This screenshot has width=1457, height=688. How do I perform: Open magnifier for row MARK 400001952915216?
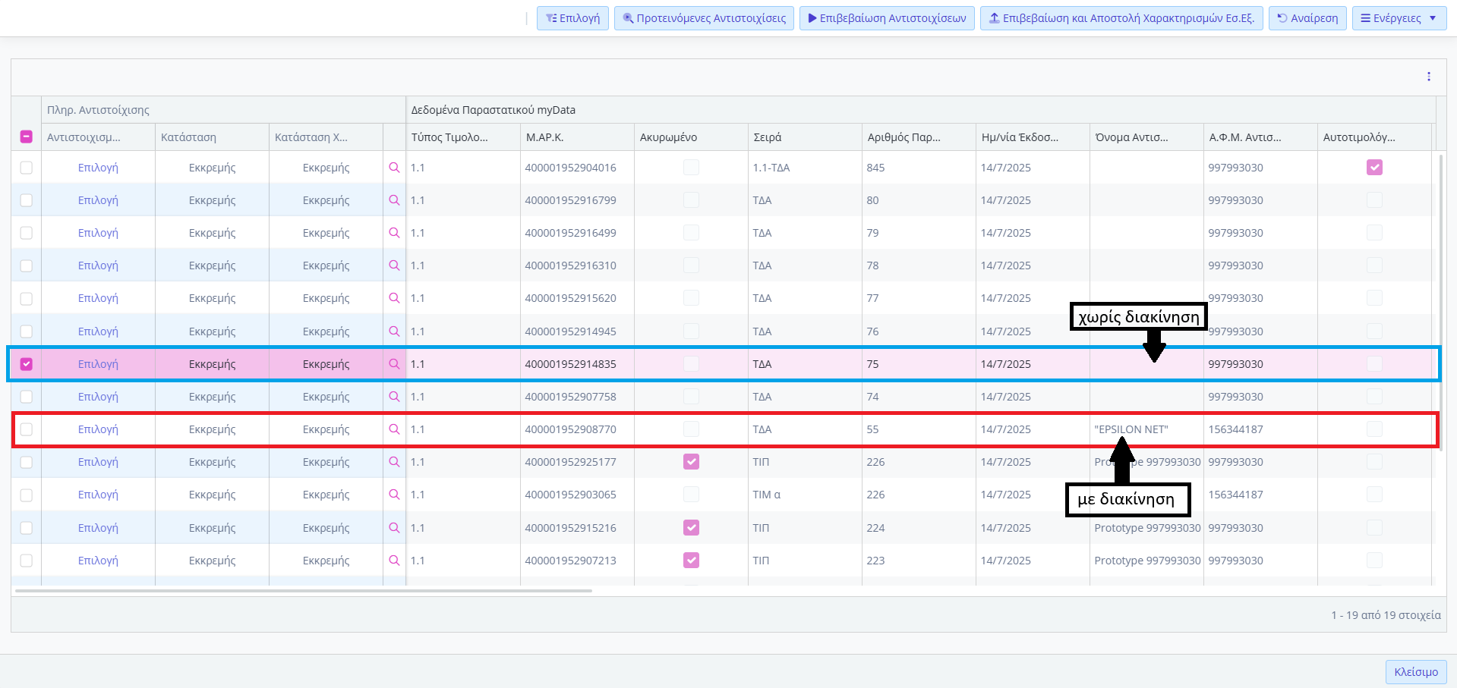coord(394,528)
